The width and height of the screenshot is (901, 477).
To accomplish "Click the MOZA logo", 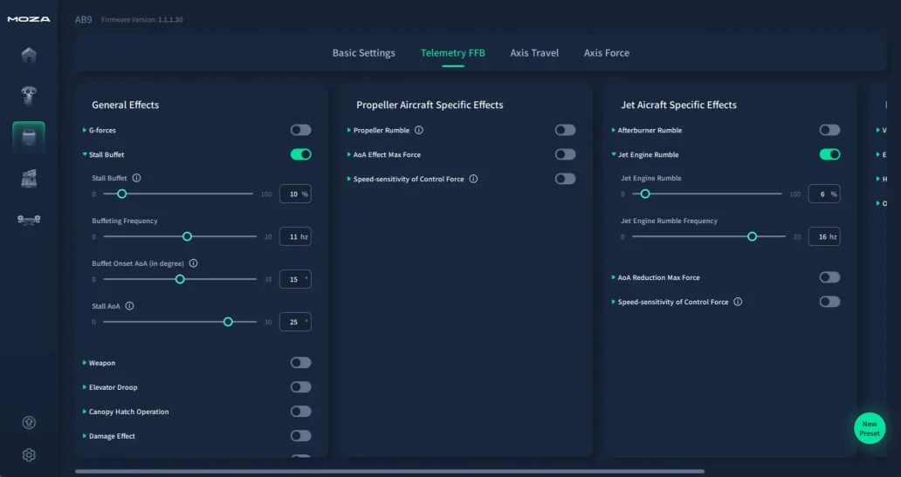I will [x=29, y=19].
